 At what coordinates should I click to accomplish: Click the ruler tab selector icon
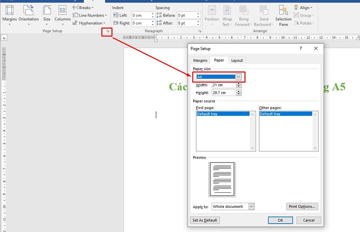pos(4,37)
